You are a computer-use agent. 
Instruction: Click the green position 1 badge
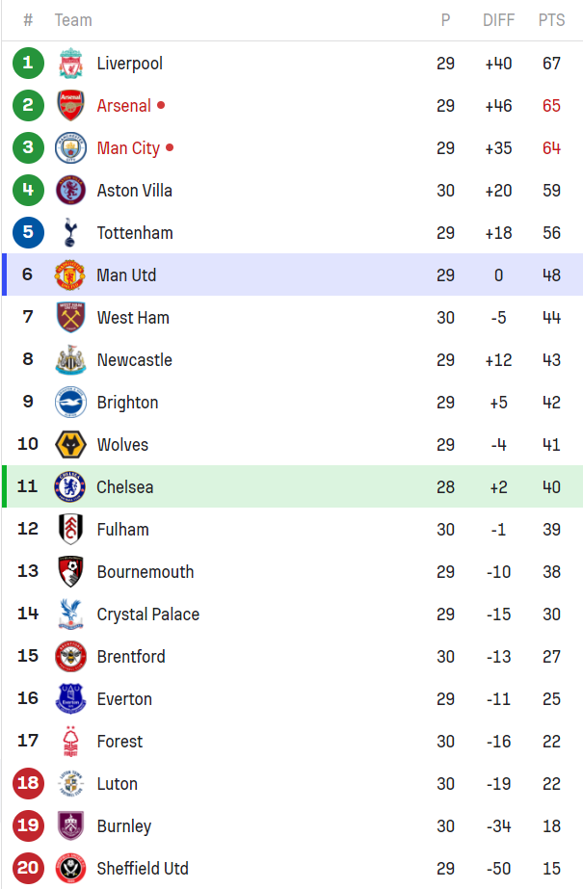(x=28, y=64)
